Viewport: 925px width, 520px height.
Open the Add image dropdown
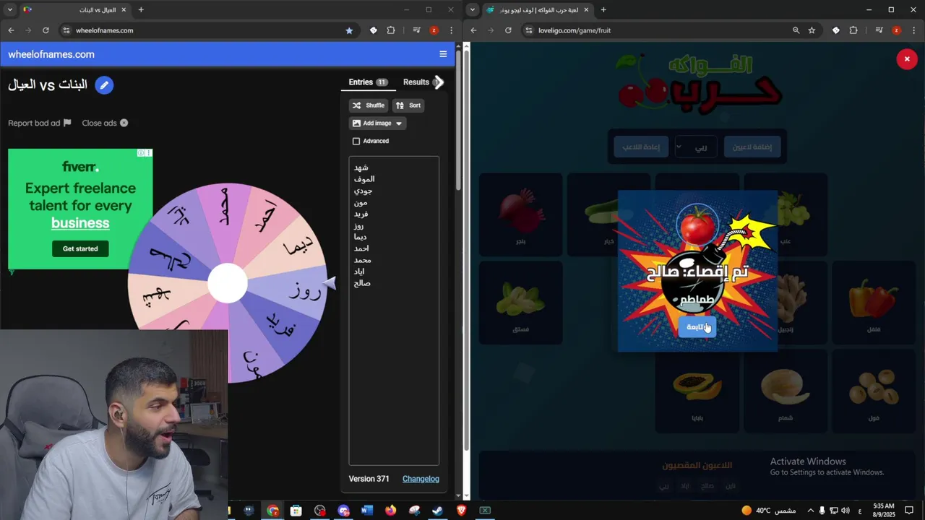(x=377, y=123)
